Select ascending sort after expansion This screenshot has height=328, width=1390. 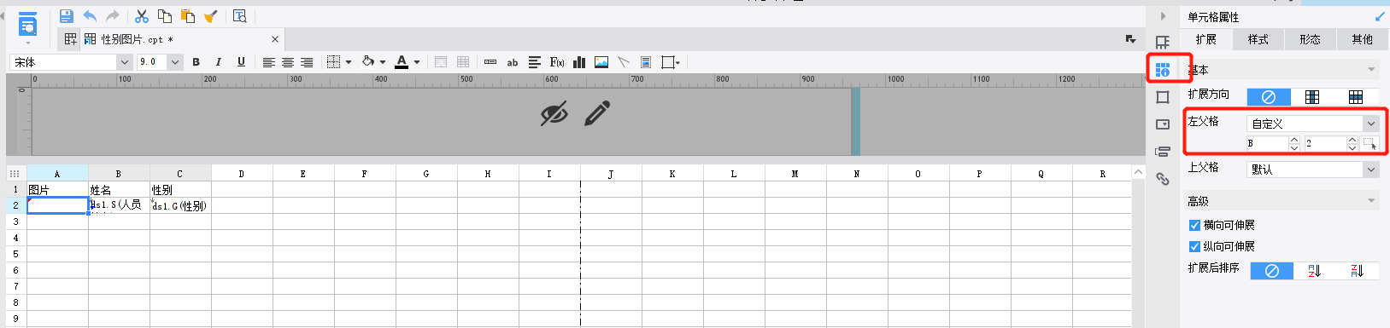coord(1314,271)
